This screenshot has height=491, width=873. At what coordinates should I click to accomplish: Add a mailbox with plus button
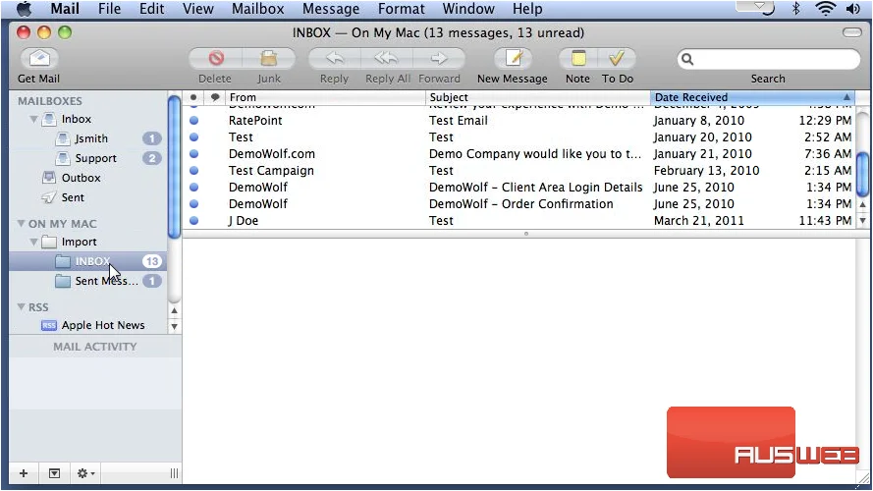(x=24, y=473)
